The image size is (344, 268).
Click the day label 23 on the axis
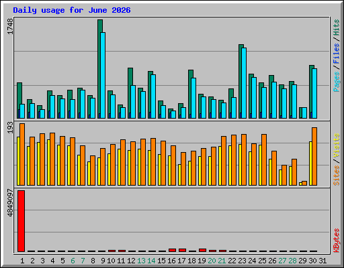pos(242,261)
